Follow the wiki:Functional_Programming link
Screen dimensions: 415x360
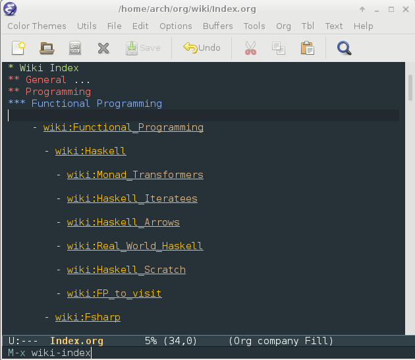point(123,127)
